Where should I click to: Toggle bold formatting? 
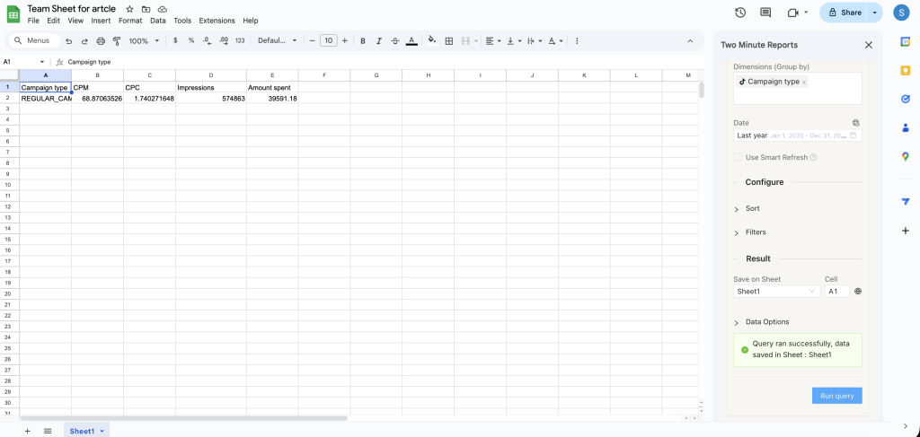[363, 41]
